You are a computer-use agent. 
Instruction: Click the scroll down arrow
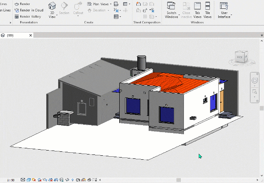(262, 176)
